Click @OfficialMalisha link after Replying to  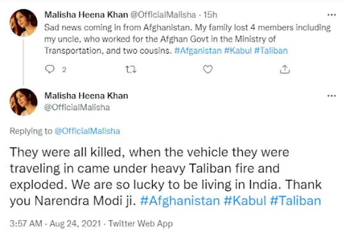click(87, 131)
